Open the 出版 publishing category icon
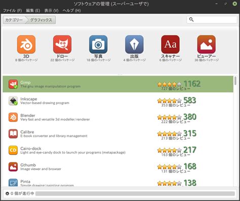Screen dimensions: 240x201 click(134, 44)
